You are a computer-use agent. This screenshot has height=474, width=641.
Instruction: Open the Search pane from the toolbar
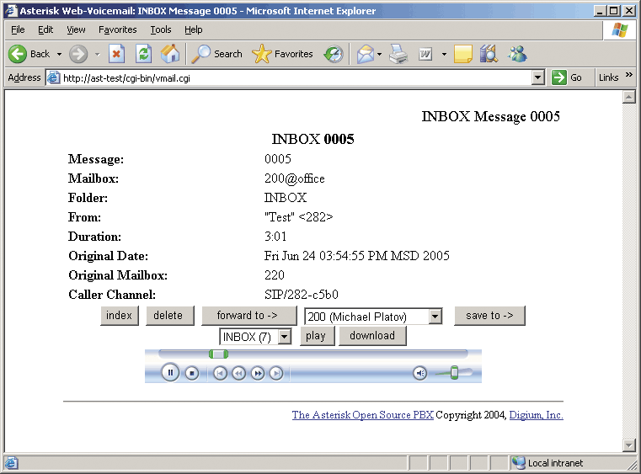tap(216, 54)
